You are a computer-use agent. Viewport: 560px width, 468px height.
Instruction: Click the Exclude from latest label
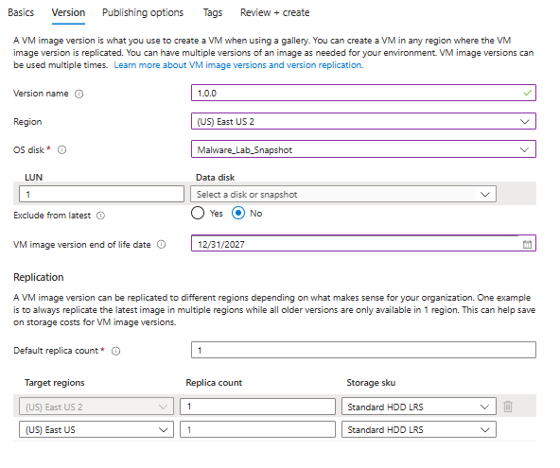coord(52,216)
